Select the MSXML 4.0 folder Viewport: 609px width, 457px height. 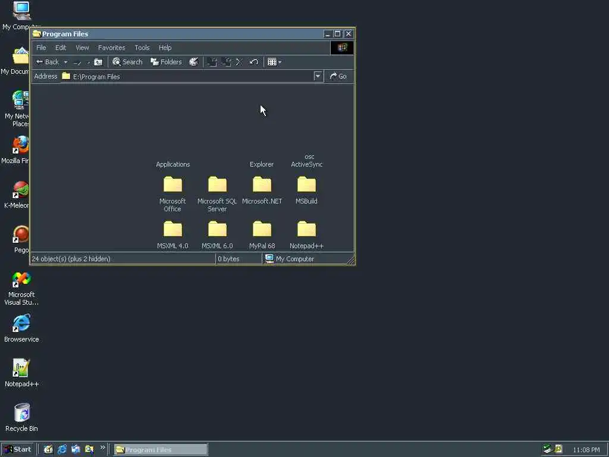click(172, 234)
